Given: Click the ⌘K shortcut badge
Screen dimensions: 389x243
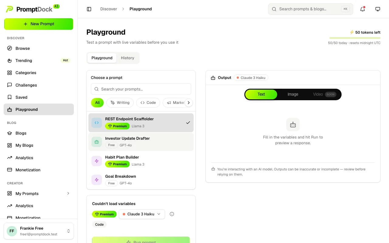Looking at the screenshot, I should coord(345,9).
